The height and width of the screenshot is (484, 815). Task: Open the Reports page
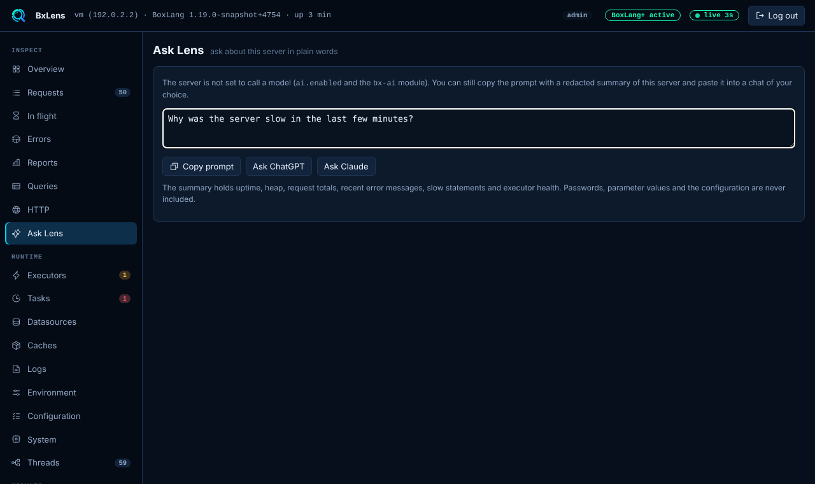click(x=71, y=162)
